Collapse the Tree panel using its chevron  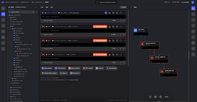tap(131, 7)
